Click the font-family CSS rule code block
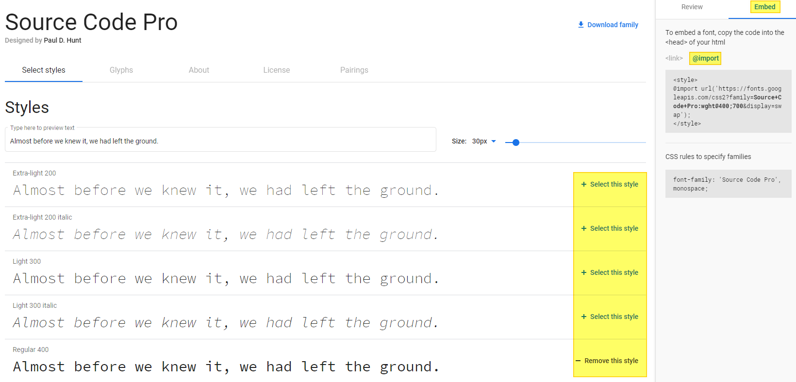Screen dimensions: 796x382 pos(728,184)
